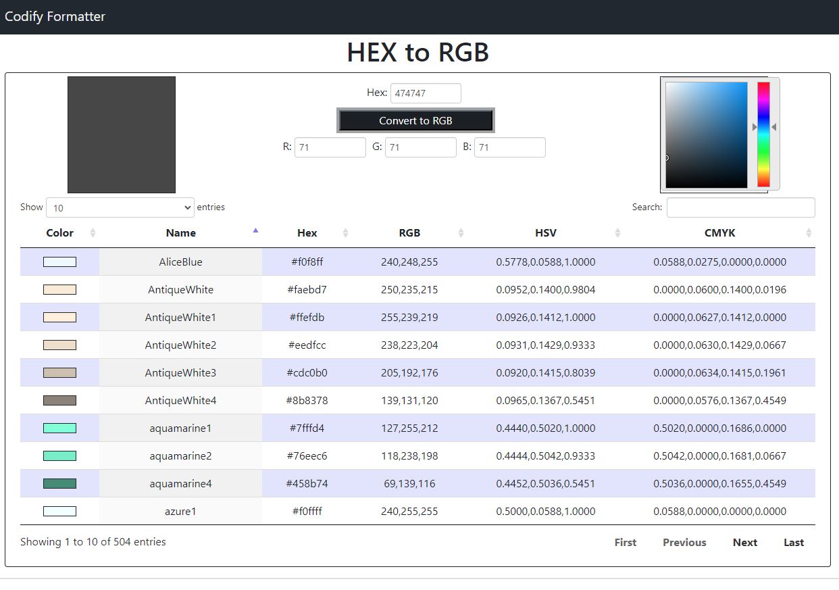Viewport: 839px width, 590px height.
Task: Click hex value #eedfcc
Action: pyautogui.click(x=307, y=345)
